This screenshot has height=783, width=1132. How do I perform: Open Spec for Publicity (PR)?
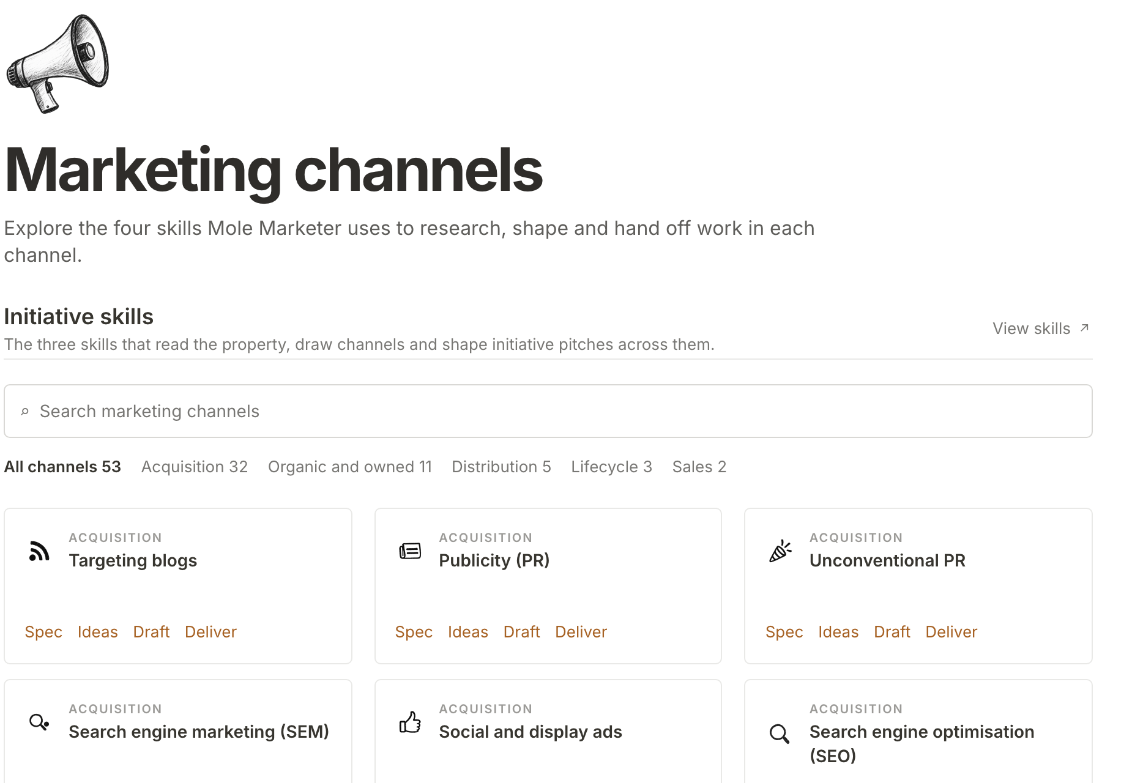click(414, 632)
